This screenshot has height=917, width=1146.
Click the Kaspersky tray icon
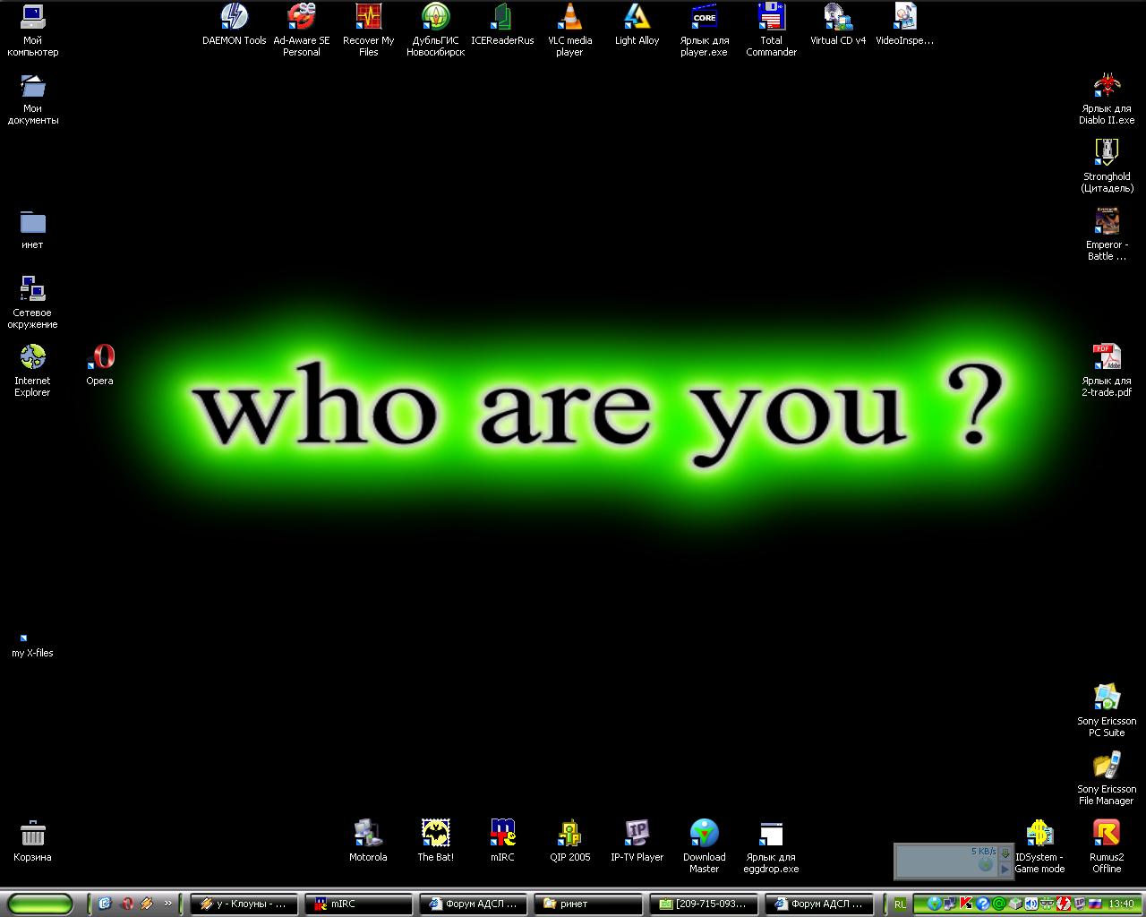tap(966, 904)
